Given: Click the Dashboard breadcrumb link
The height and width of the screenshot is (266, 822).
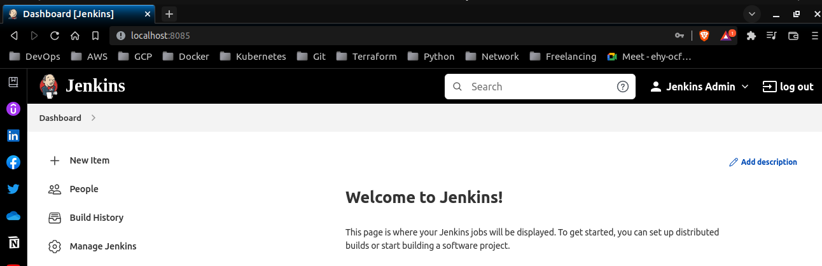Looking at the screenshot, I should pyautogui.click(x=60, y=118).
